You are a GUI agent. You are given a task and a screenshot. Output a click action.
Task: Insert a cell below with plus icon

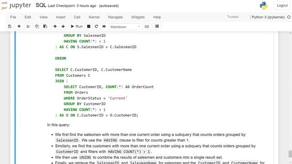click(19, 26)
